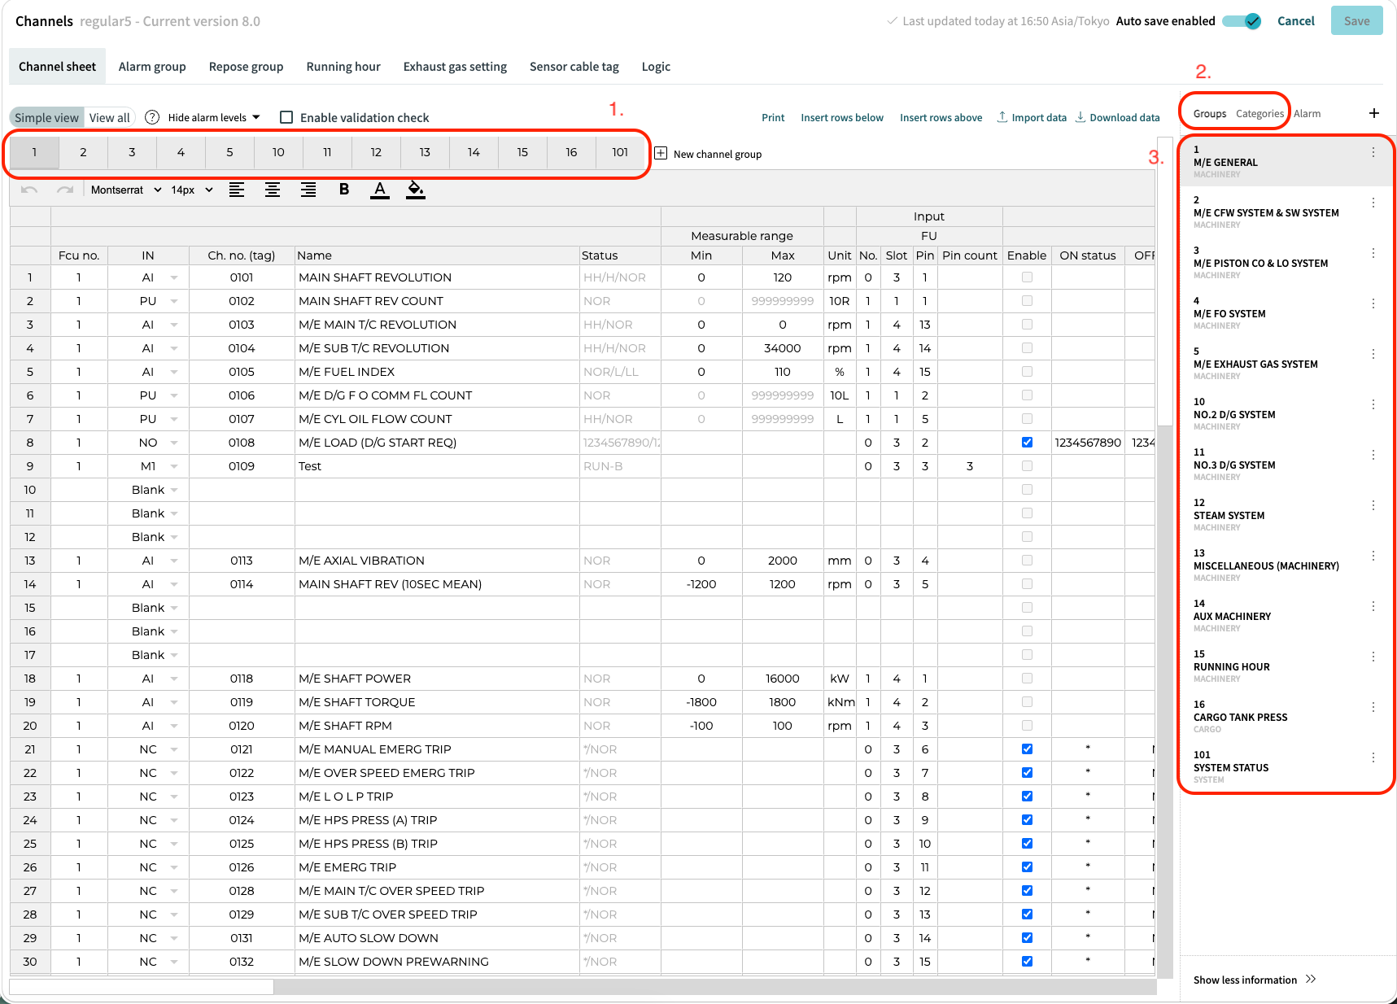Uncheck Enable for M/E LOAD (D/G START REQ)
The height and width of the screenshot is (1004, 1397).
pos(1027,443)
